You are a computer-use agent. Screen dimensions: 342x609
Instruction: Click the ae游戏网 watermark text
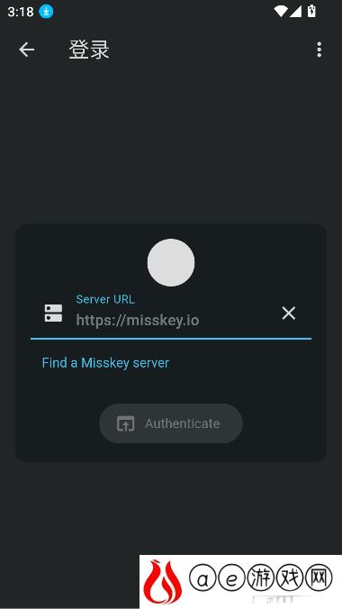[261, 578]
